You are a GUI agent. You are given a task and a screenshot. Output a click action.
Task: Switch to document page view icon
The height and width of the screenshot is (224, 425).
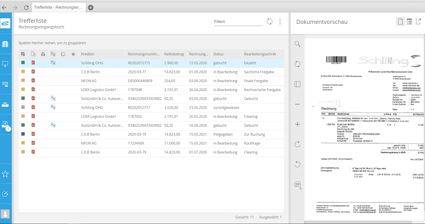[400, 21]
